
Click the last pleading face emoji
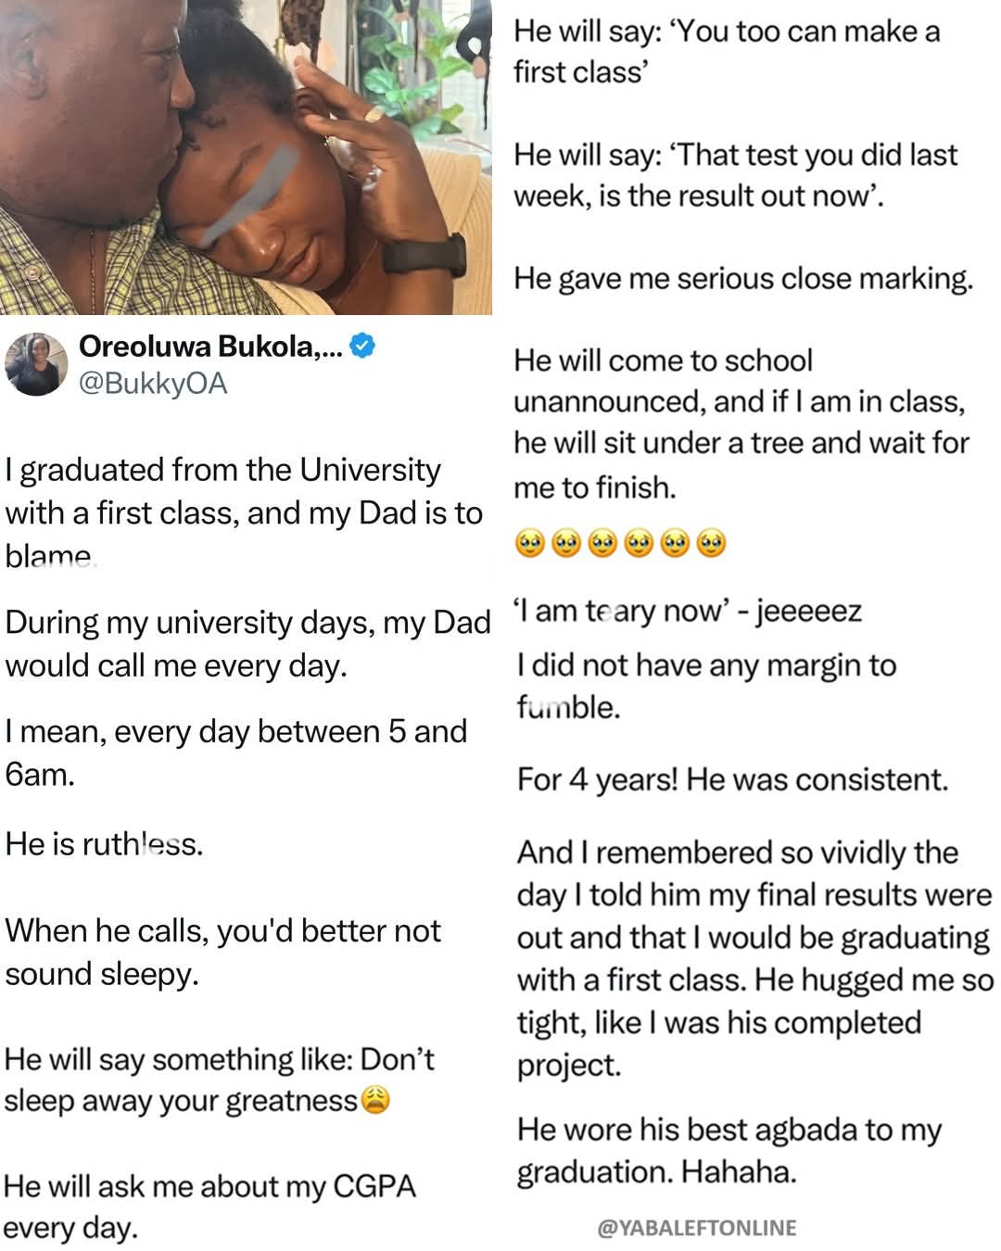click(711, 543)
